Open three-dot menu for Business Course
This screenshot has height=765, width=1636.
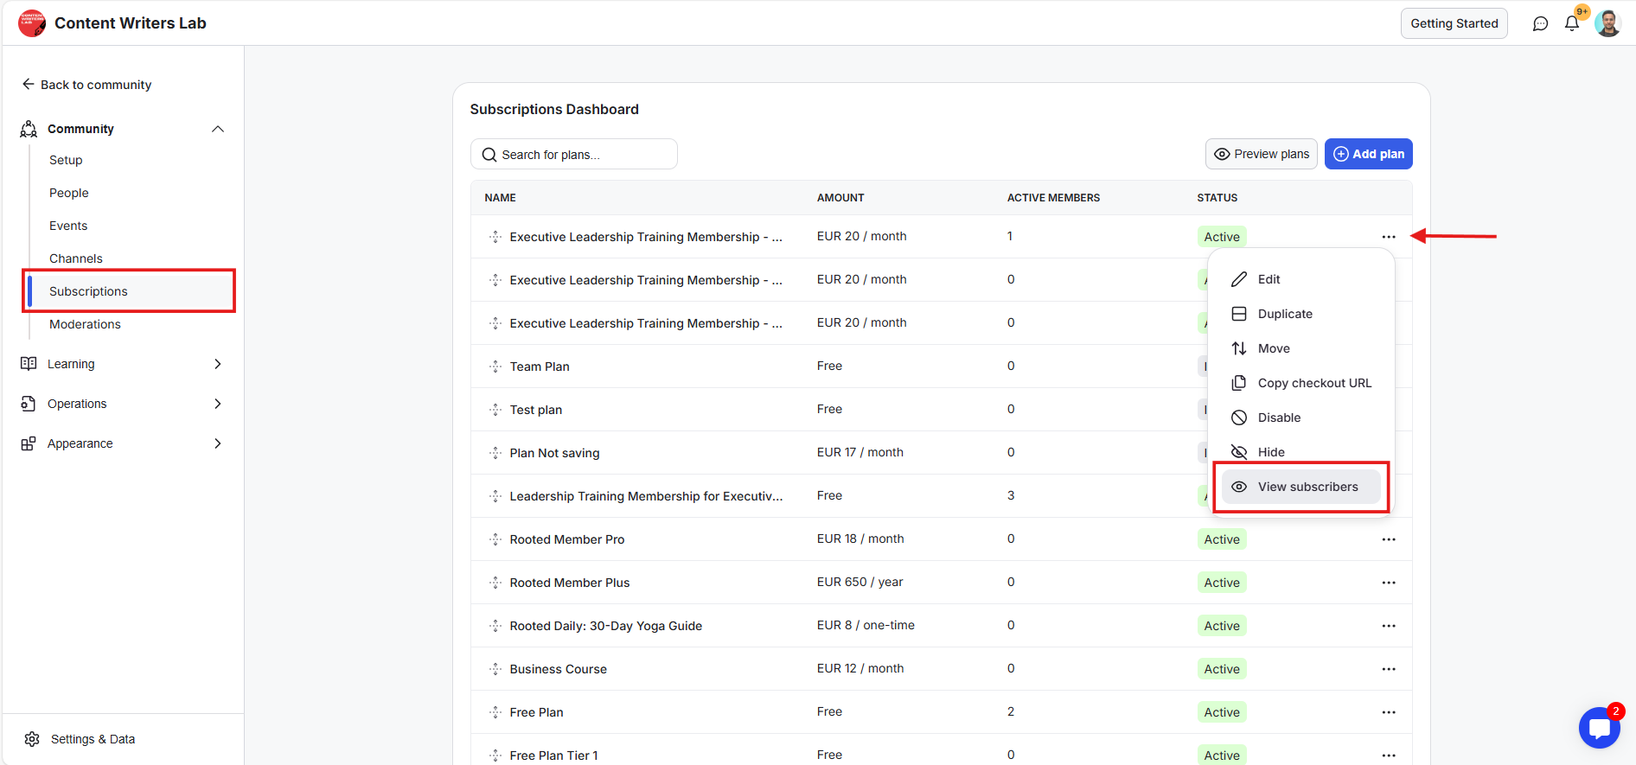pos(1389,669)
